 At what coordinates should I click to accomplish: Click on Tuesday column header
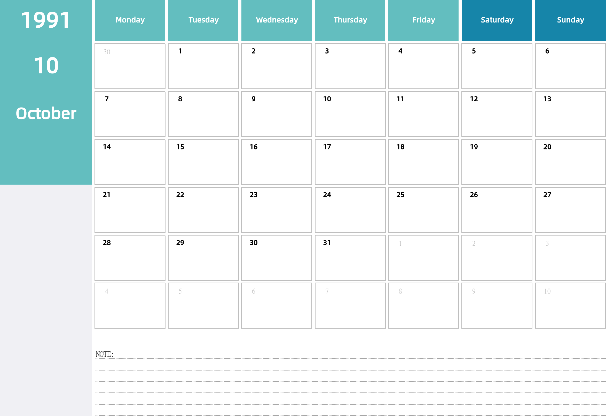click(x=203, y=20)
